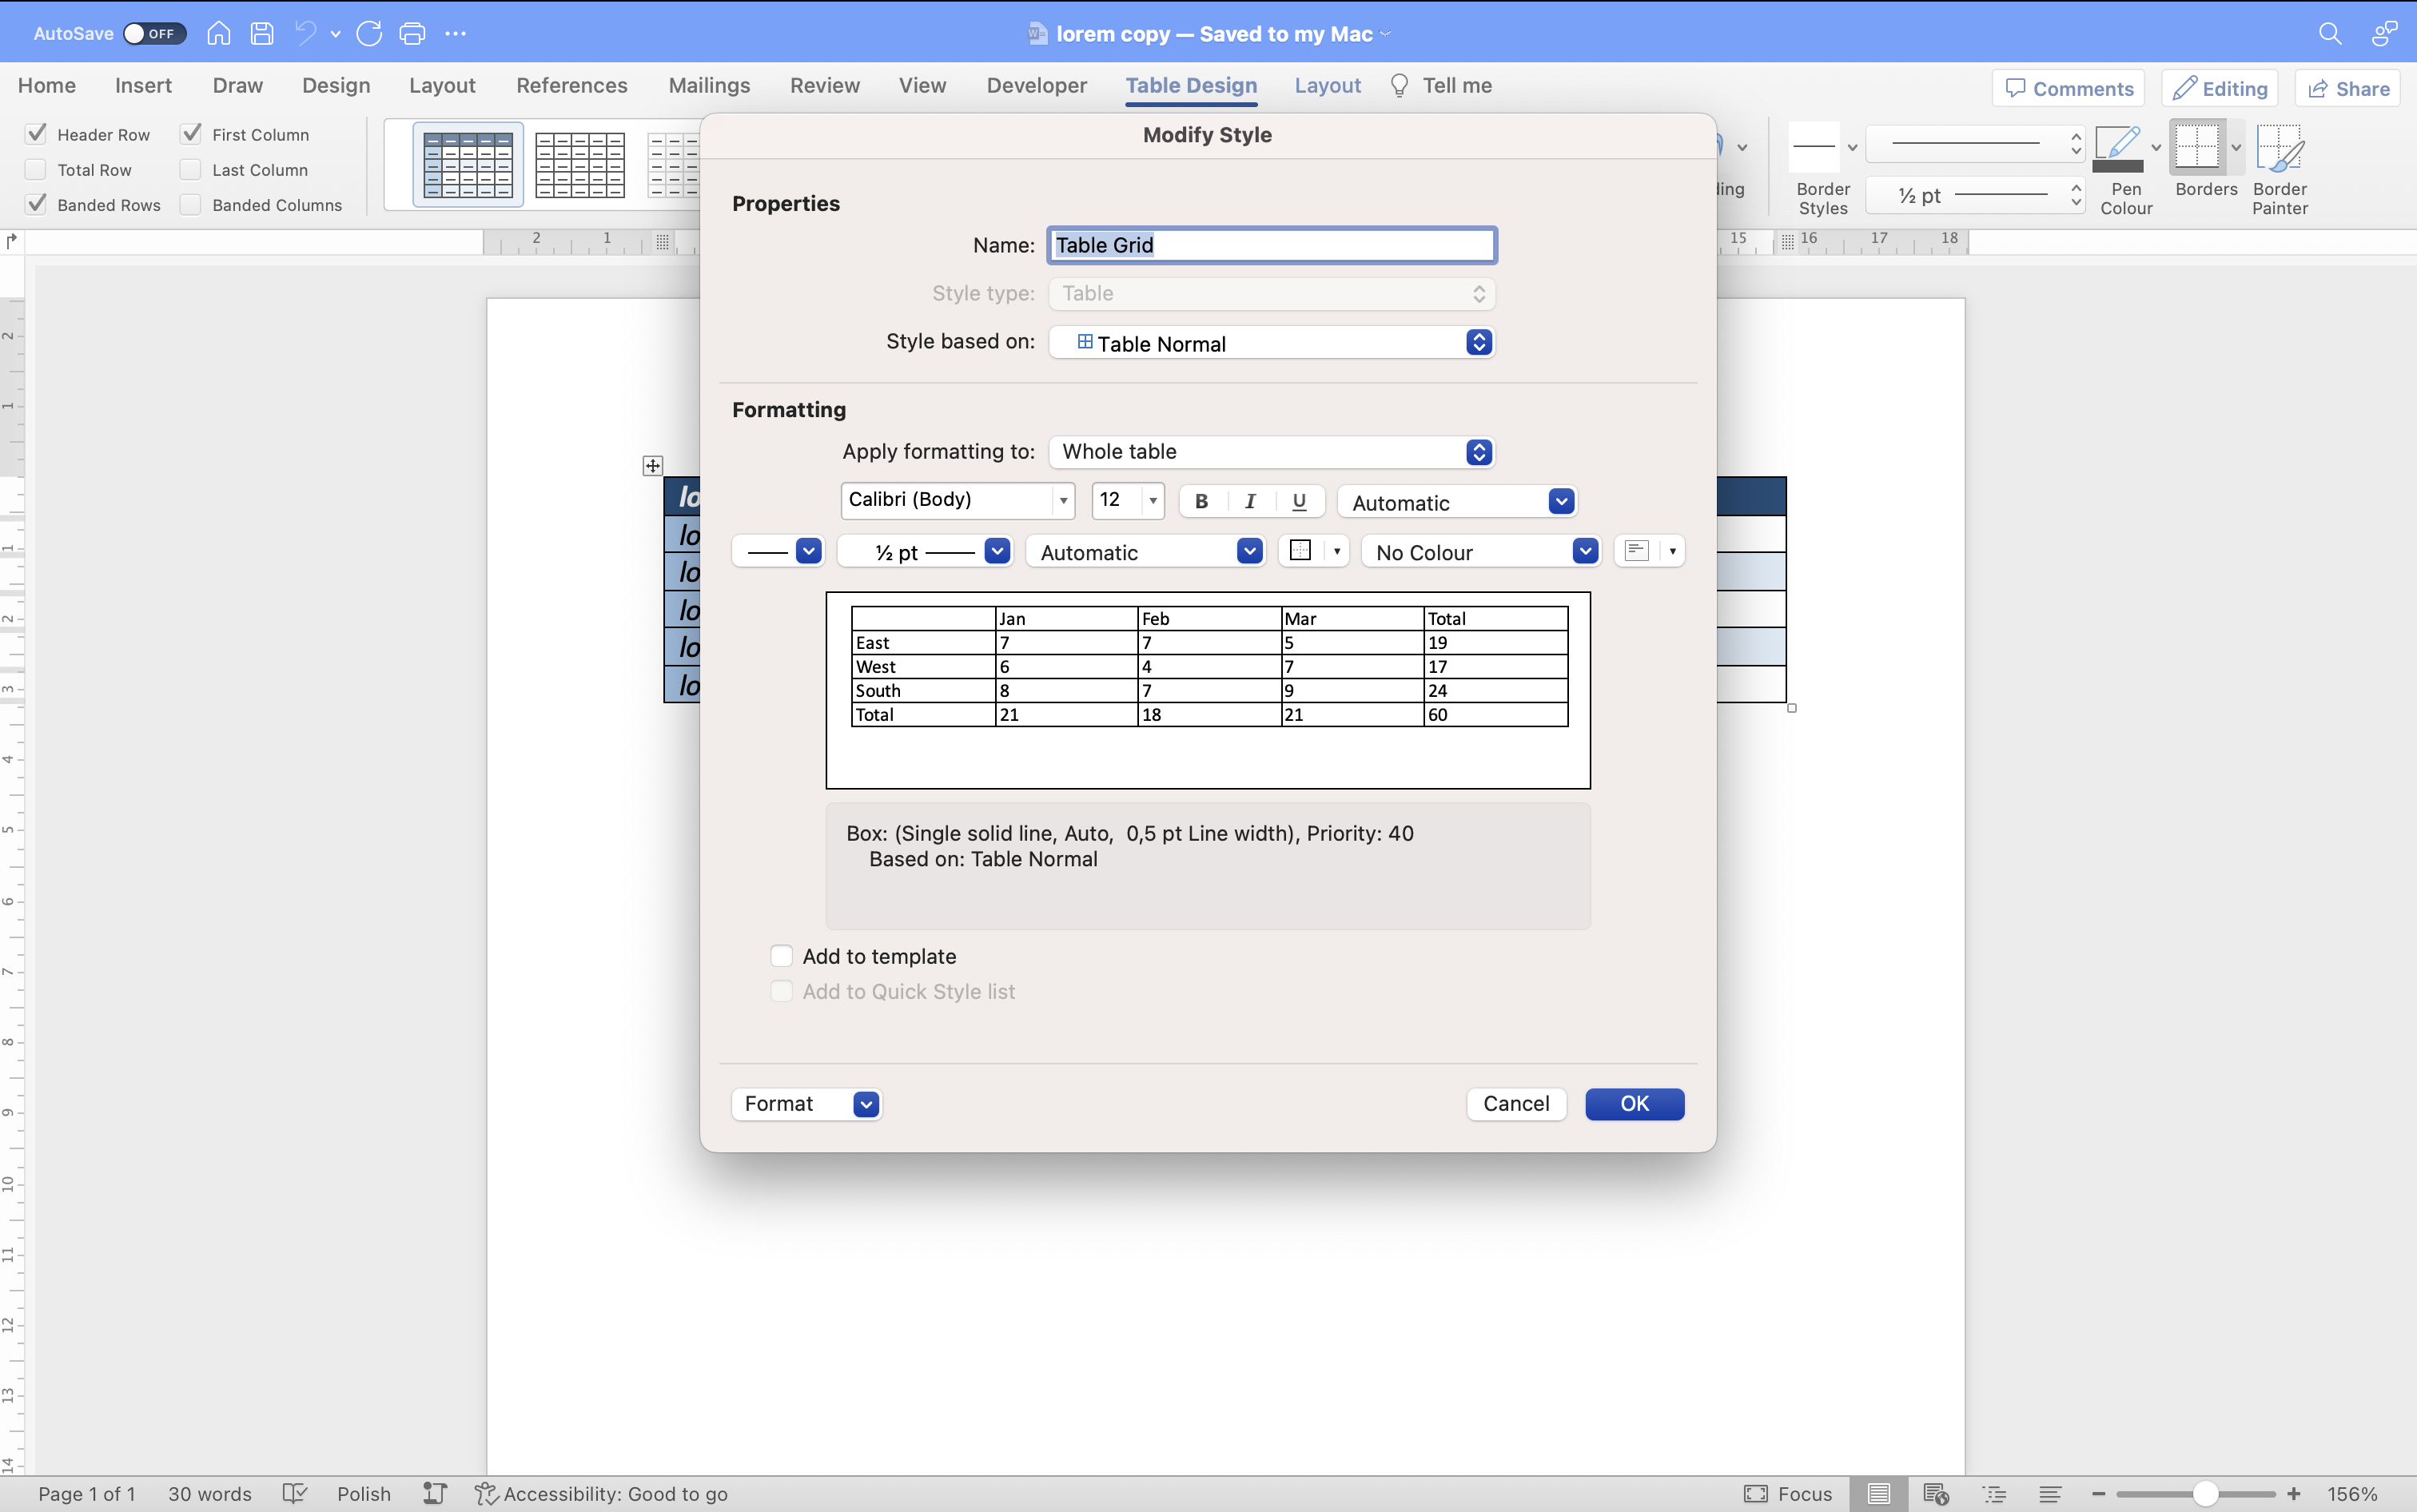Undo the last action

[305, 33]
